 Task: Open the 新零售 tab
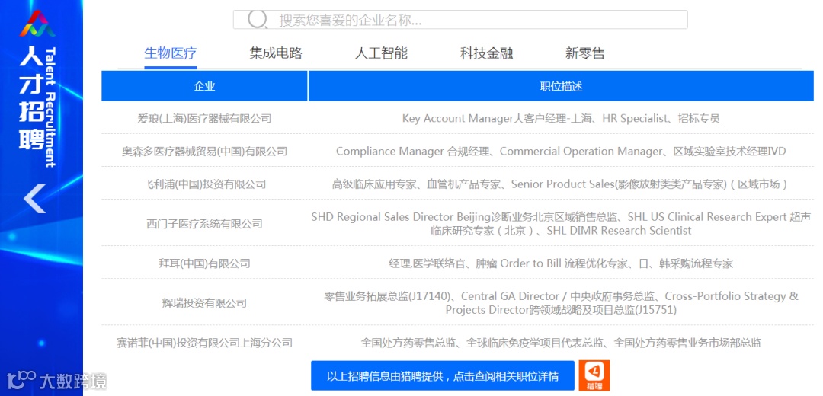tap(585, 53)
